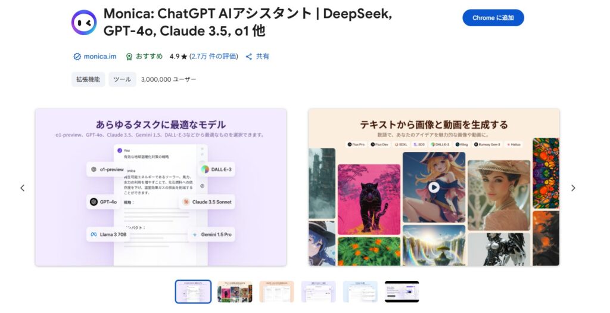Select the first highlighted carousel thumbnail
610x313 pixels.
(x=194, y=292)
